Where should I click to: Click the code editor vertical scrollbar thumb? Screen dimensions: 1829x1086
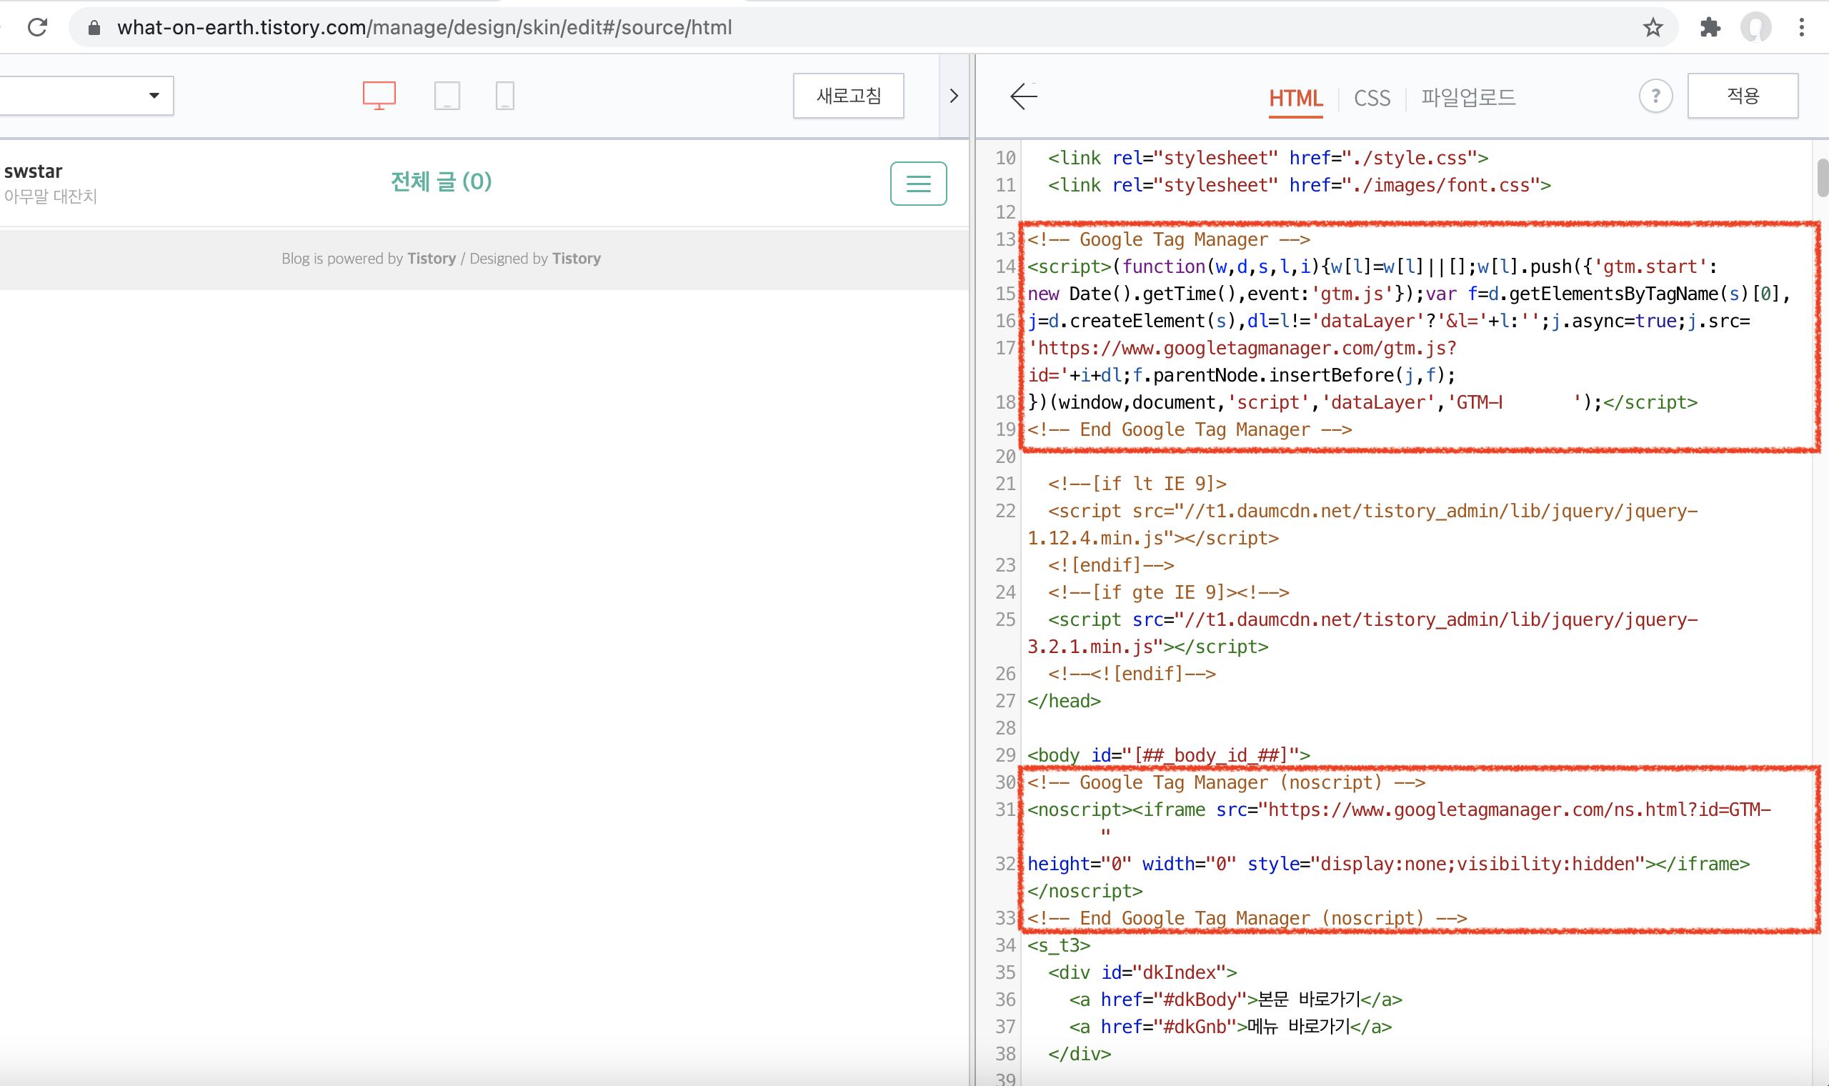coord(1823,177)
